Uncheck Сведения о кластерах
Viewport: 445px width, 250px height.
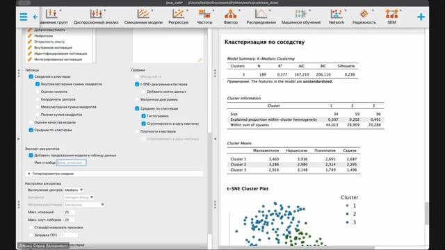point(31,76)
